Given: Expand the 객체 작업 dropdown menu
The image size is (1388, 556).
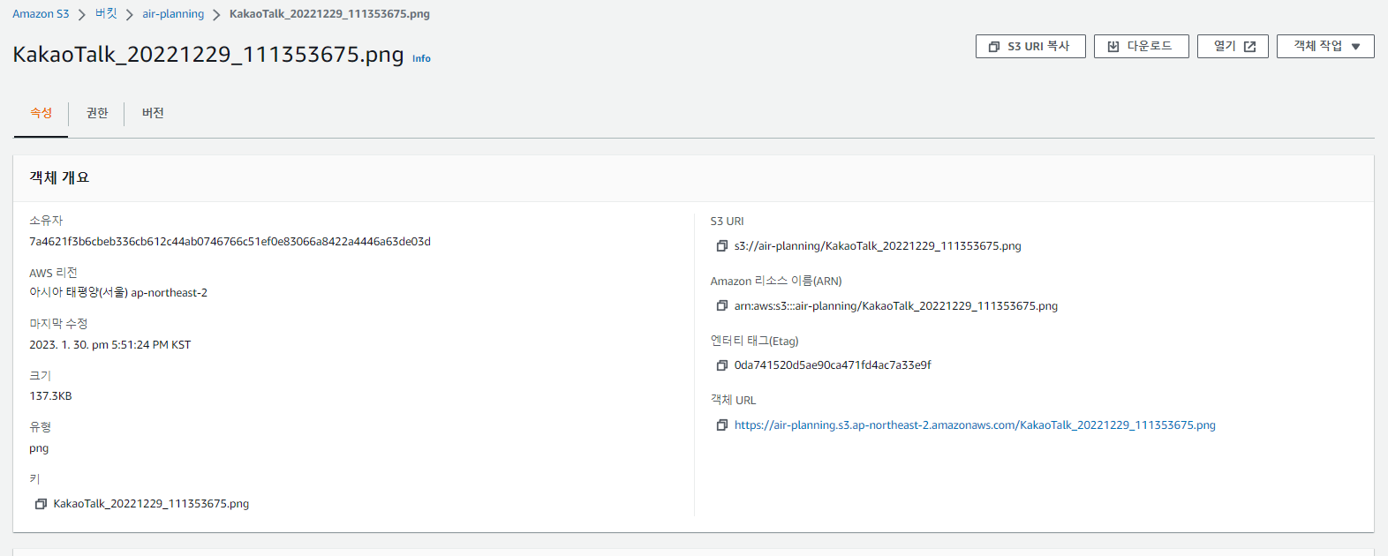Looking at the screenshot, I should [x=1325, y=46].
